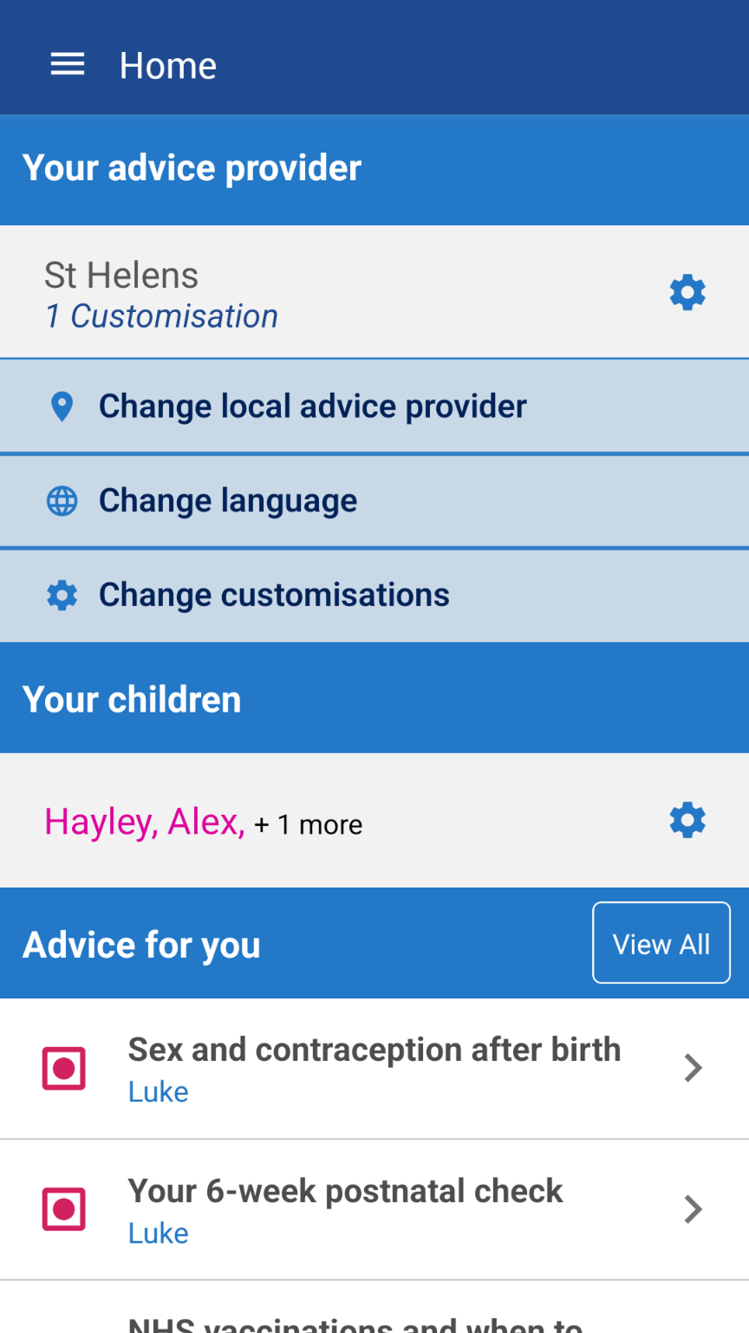The width and height of the screenshot is (749, 1333).
Task: Expand Sex and contraception article chevron
Action: pos(692,1068)
